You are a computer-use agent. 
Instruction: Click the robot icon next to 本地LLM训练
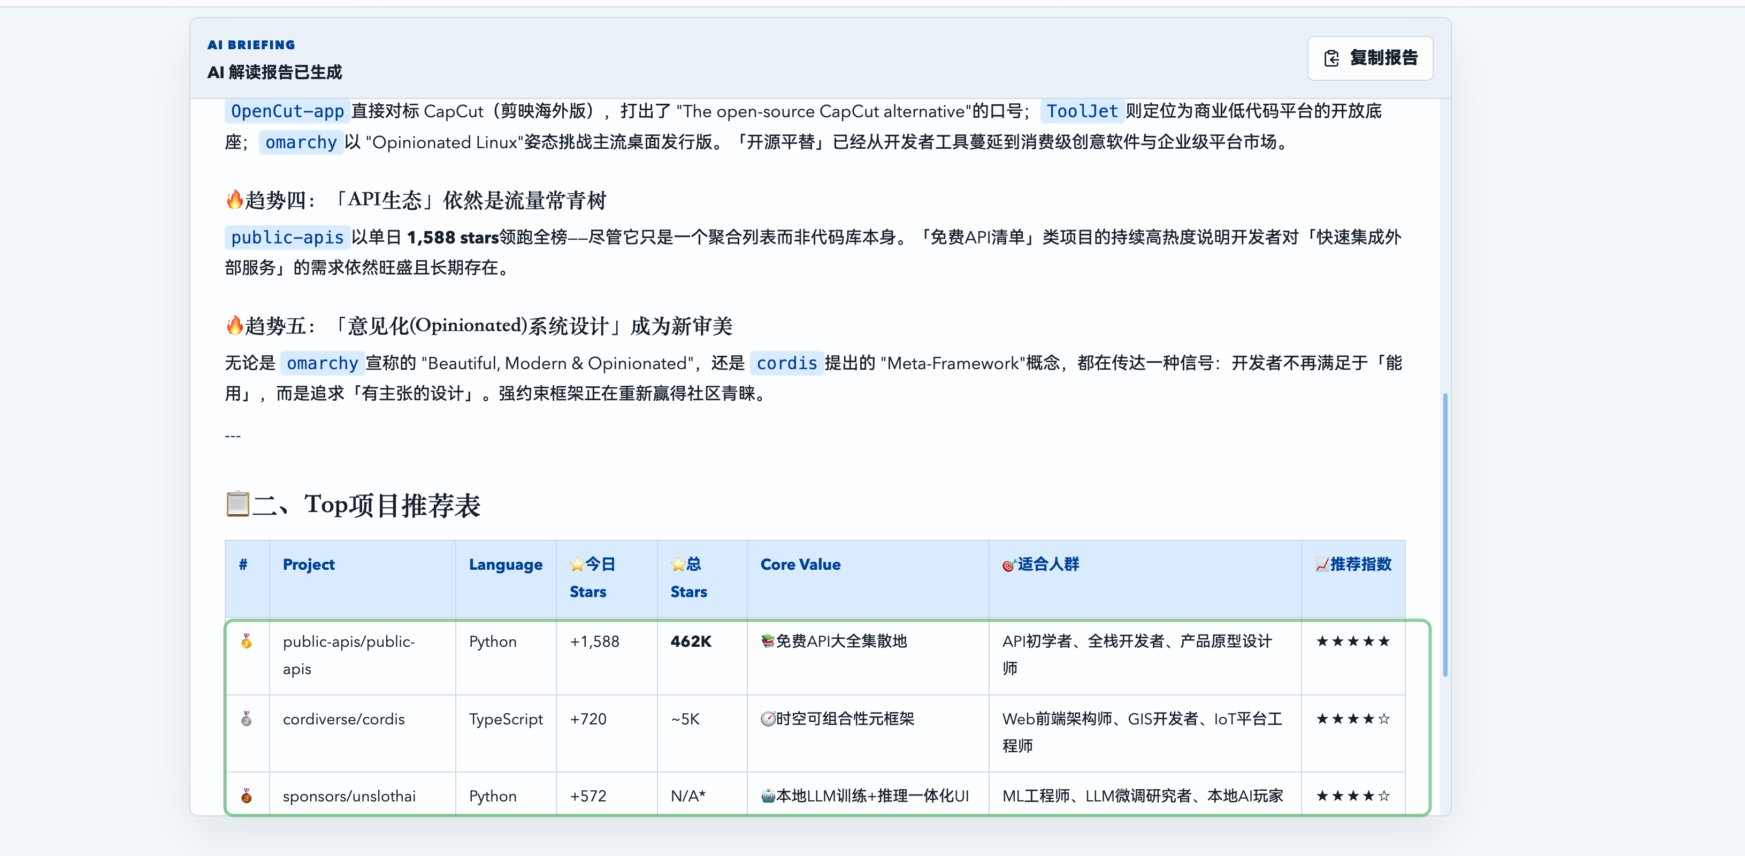768,796
